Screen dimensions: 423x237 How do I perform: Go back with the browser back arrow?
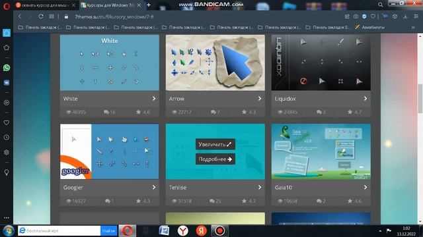[x=20, y=16]
